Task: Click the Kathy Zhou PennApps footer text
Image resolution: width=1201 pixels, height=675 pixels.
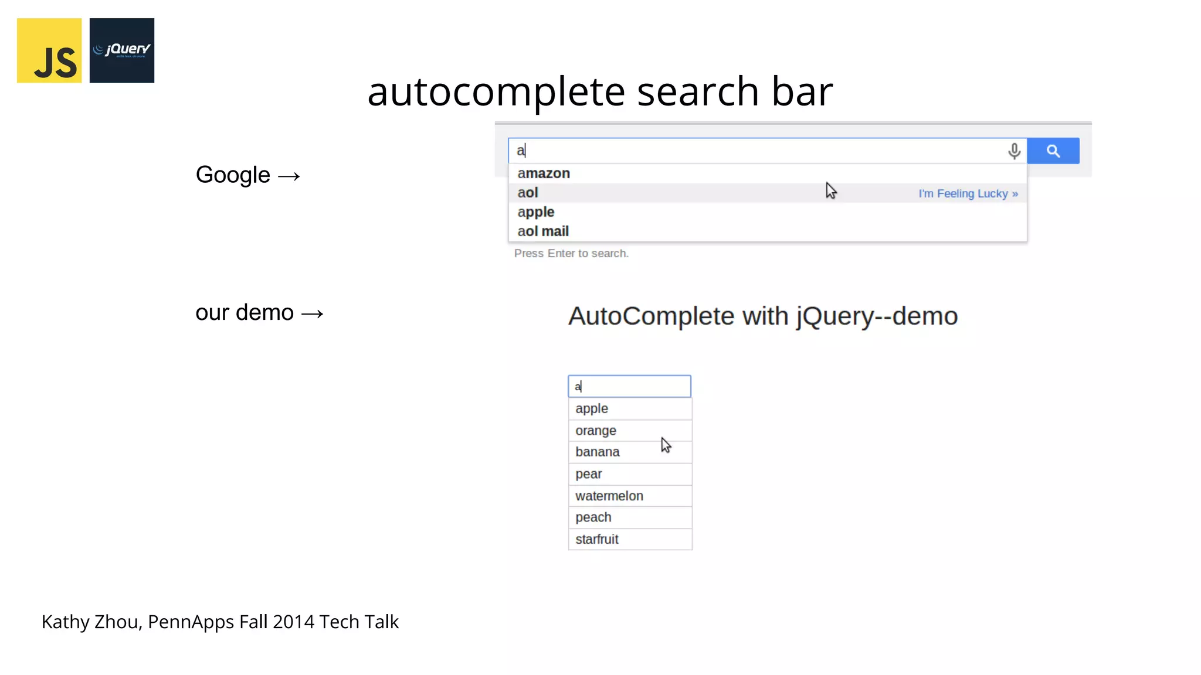Action: coord(220,622)
